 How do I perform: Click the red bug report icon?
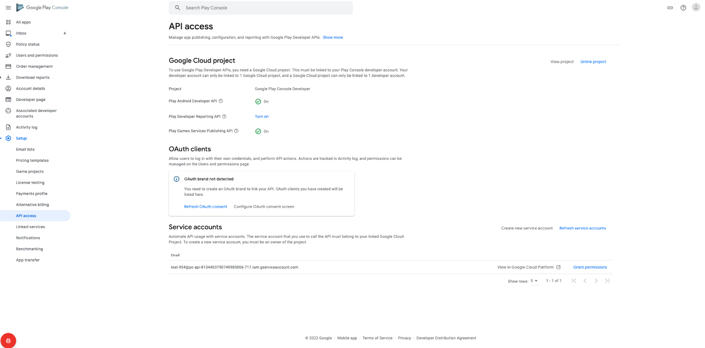(8, 341)
